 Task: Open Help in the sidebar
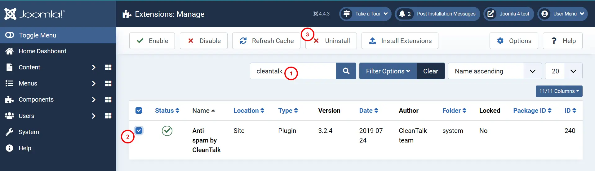pyautogui.click(x=25, y=148)
